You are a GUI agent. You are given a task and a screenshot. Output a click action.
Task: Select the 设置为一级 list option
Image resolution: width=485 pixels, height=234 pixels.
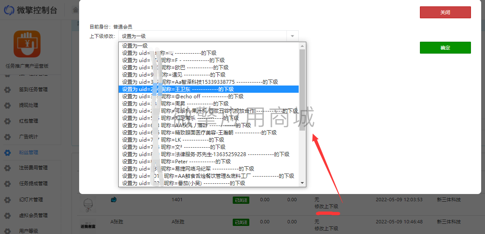point(209,46)
